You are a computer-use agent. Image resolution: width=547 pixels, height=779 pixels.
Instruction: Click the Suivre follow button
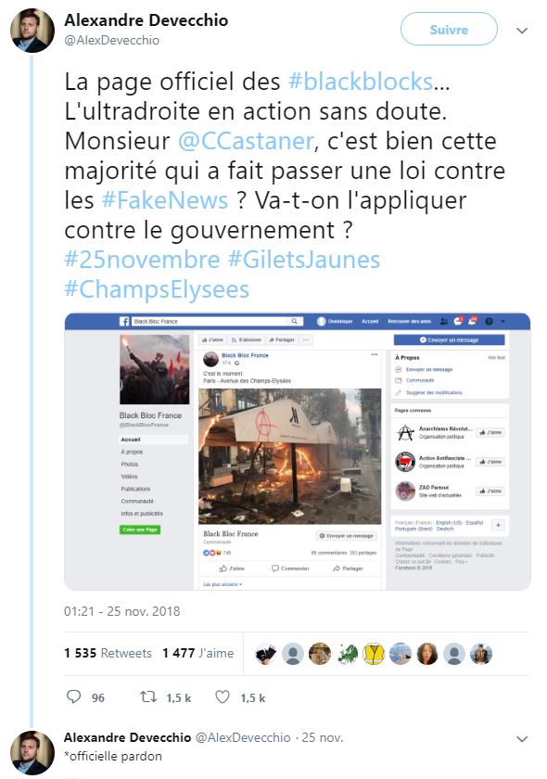point(449,30)
